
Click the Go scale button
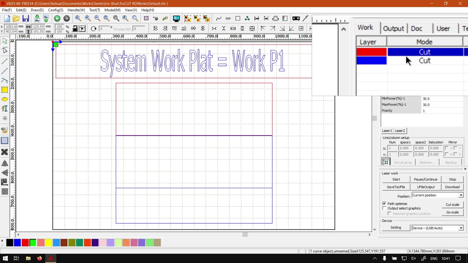452,213
